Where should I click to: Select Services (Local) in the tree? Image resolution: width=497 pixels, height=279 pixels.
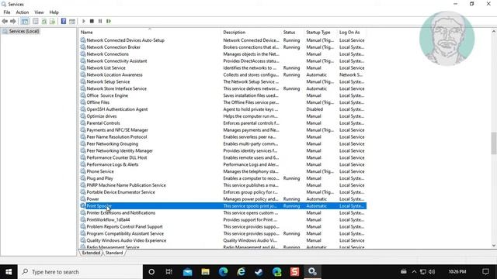pyautogui.click(x=24, y=31)
